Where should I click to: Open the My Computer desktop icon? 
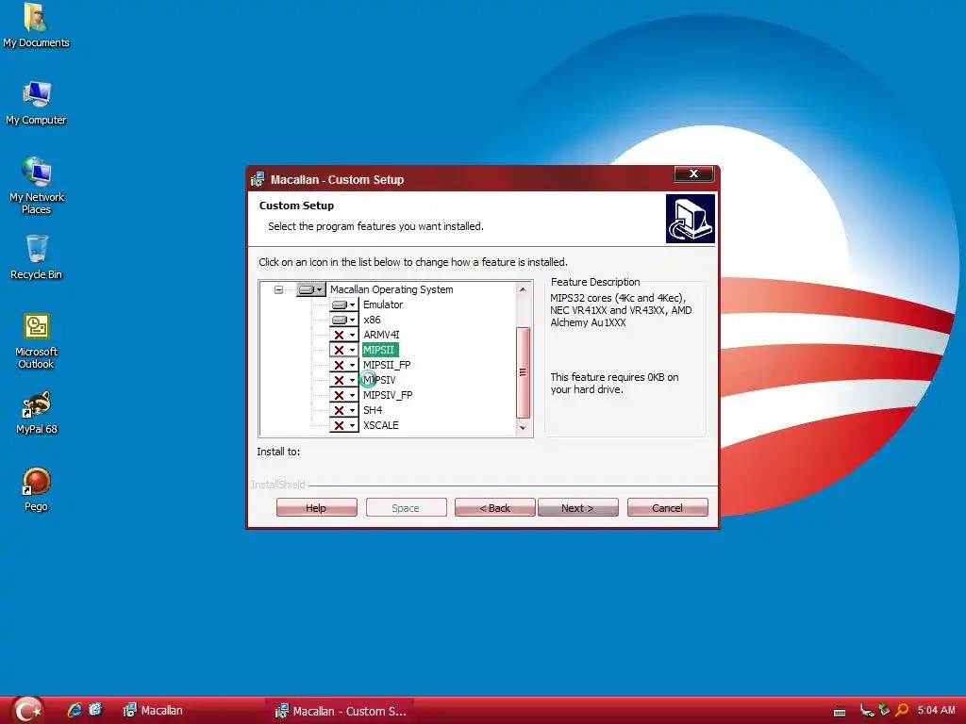36,104
